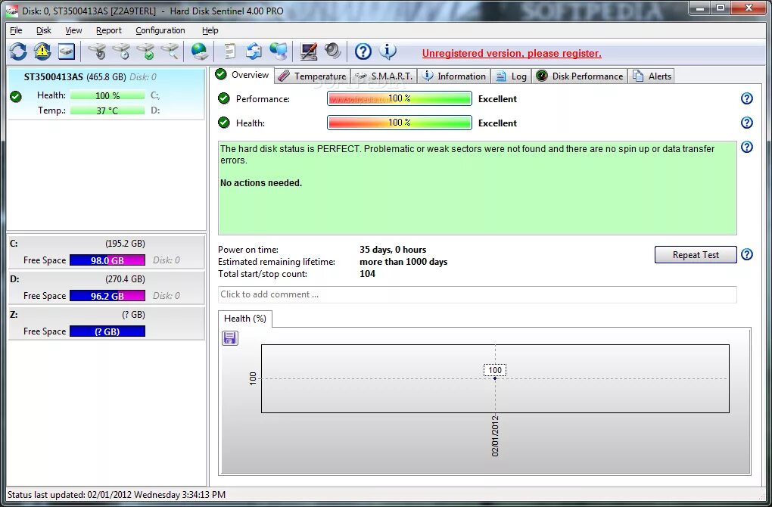Click the Z: free space (? GB) bar

click(x=107, y=331)
